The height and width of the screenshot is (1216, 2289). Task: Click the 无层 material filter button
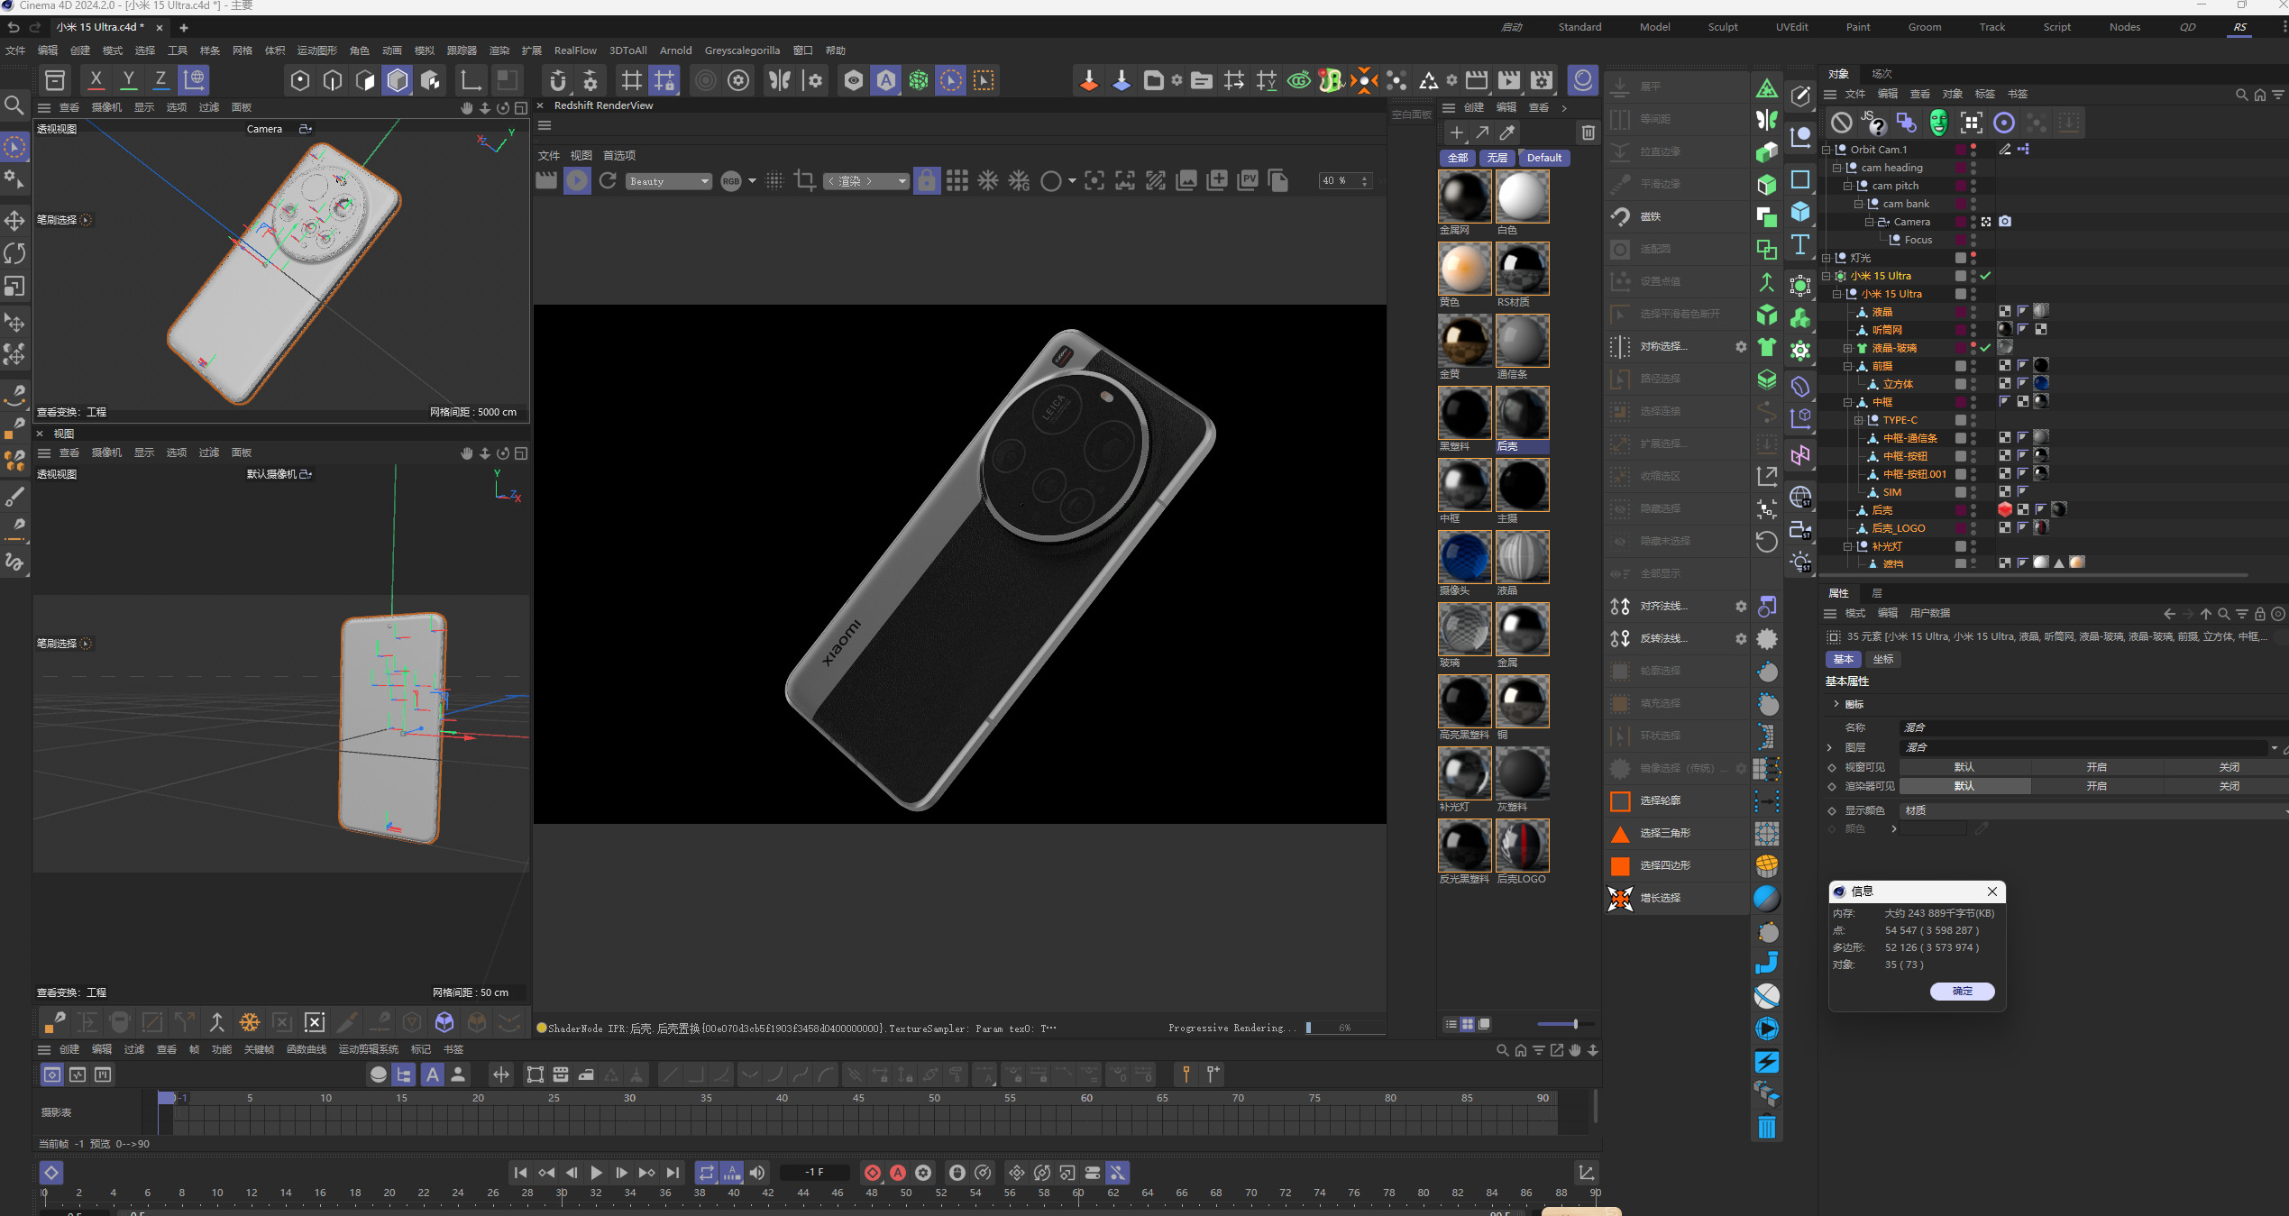[1497, 158]
